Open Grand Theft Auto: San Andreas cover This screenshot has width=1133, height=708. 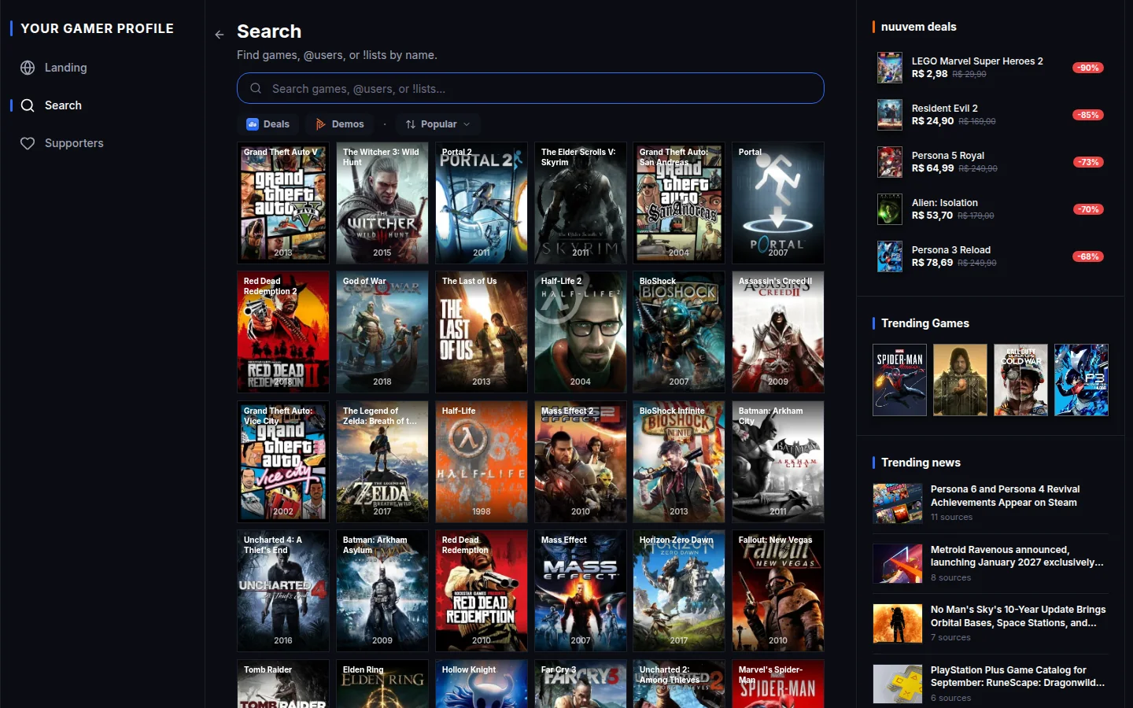point(679,203)
